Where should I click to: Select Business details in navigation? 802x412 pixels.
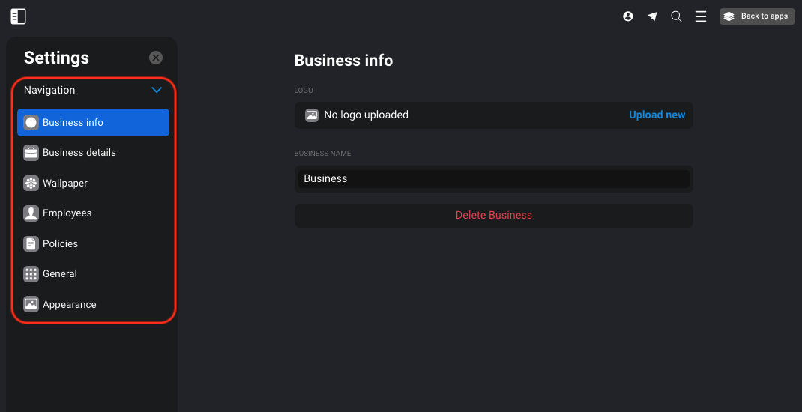pyautogui.click(x=93, y=153)
